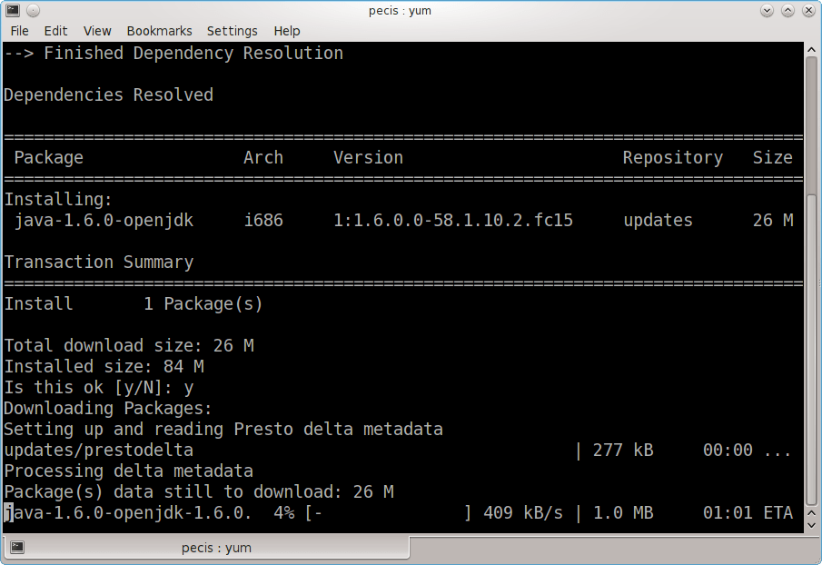Image resolution: width=822 pixels, height=565 pixels.
Task: Open the Settings menu
Action: click(233, 31)
